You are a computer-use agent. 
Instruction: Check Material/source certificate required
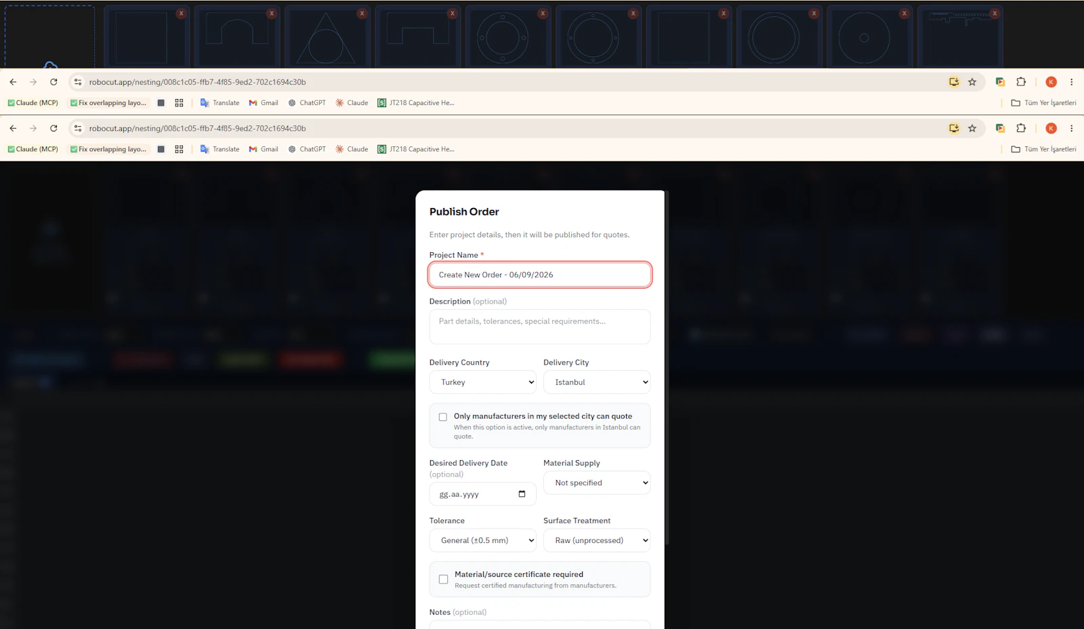tap(443, 580)
